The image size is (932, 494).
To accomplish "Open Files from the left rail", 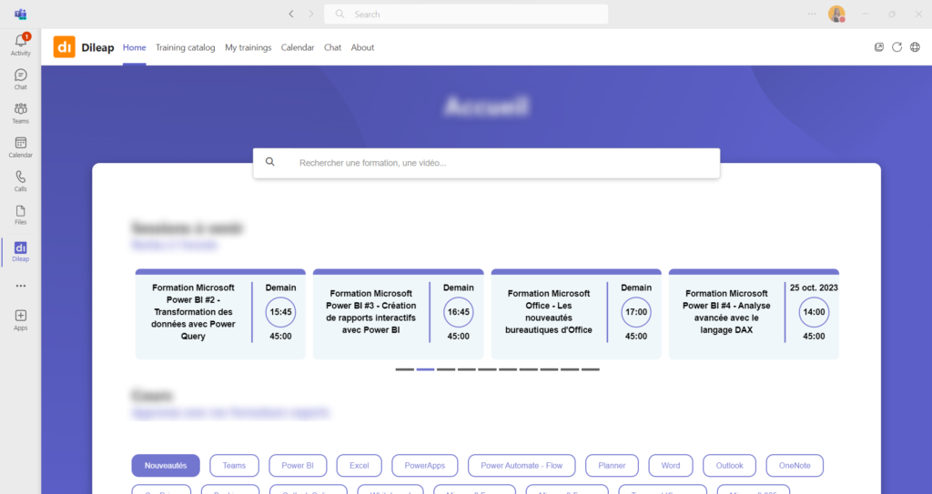I will (x=20, y=215).
